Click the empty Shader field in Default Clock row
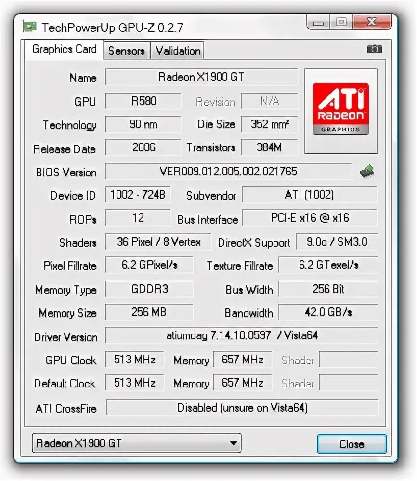 click(348, 383)
